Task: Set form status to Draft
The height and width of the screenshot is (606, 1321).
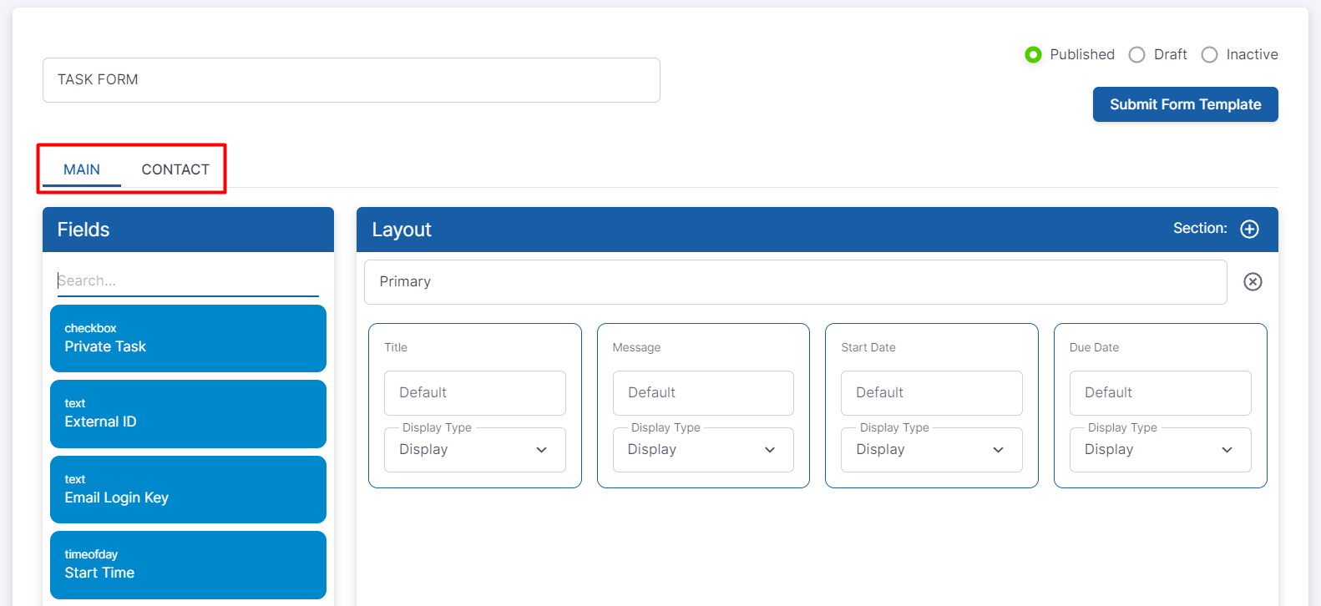Action: click(1136, 54)
